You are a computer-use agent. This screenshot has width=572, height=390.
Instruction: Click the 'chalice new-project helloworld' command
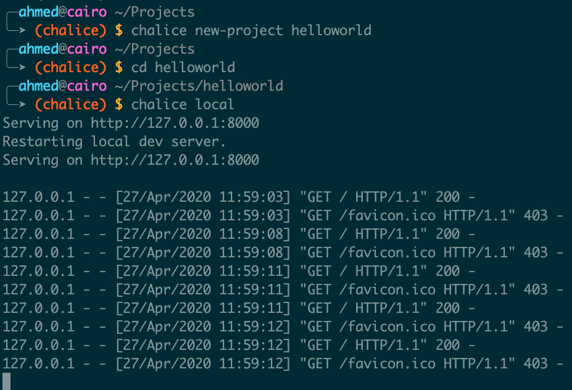[x=251, y=30]
